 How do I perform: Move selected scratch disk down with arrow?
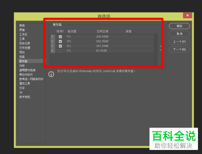pyautogui.click(x=161, y=50)
